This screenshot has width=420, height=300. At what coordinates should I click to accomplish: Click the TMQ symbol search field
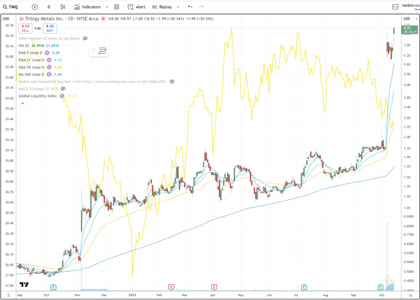point(11,7)
